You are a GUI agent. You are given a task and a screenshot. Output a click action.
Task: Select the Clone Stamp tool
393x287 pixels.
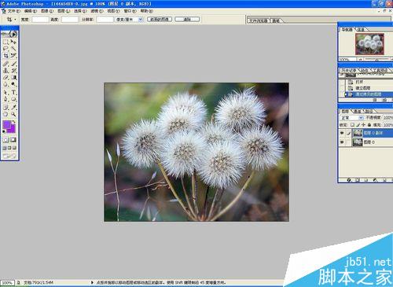(x=6, y=70)
